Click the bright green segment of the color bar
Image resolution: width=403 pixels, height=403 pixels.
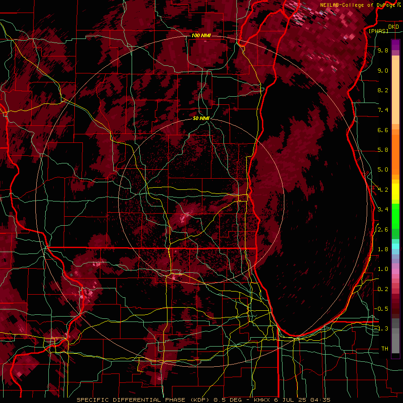pyautogui.click(x=395, y=217)
